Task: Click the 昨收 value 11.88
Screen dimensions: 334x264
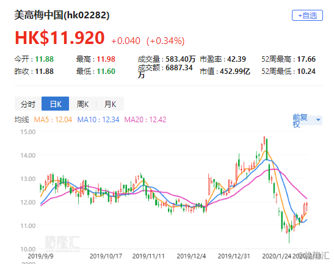Action: (x=45, y=71)
